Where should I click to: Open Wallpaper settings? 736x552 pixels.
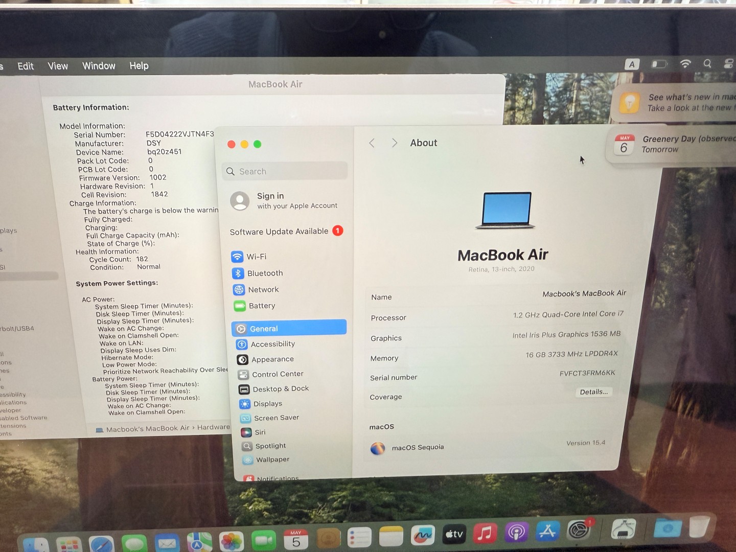[x=266, y=459]
